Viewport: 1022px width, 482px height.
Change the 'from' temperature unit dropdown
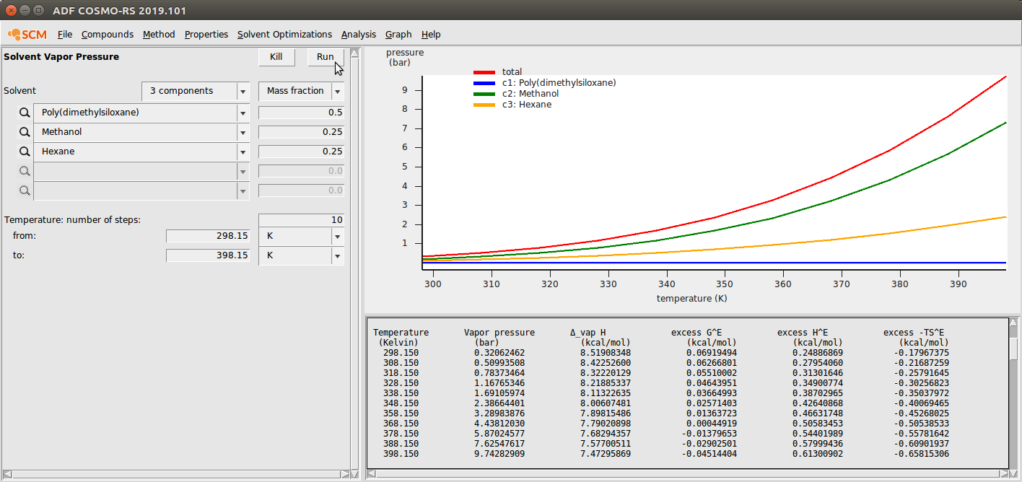point(336,237)
